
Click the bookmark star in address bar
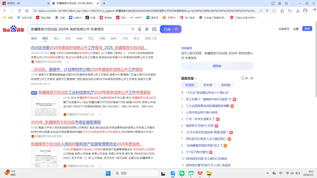pos(274,11)
